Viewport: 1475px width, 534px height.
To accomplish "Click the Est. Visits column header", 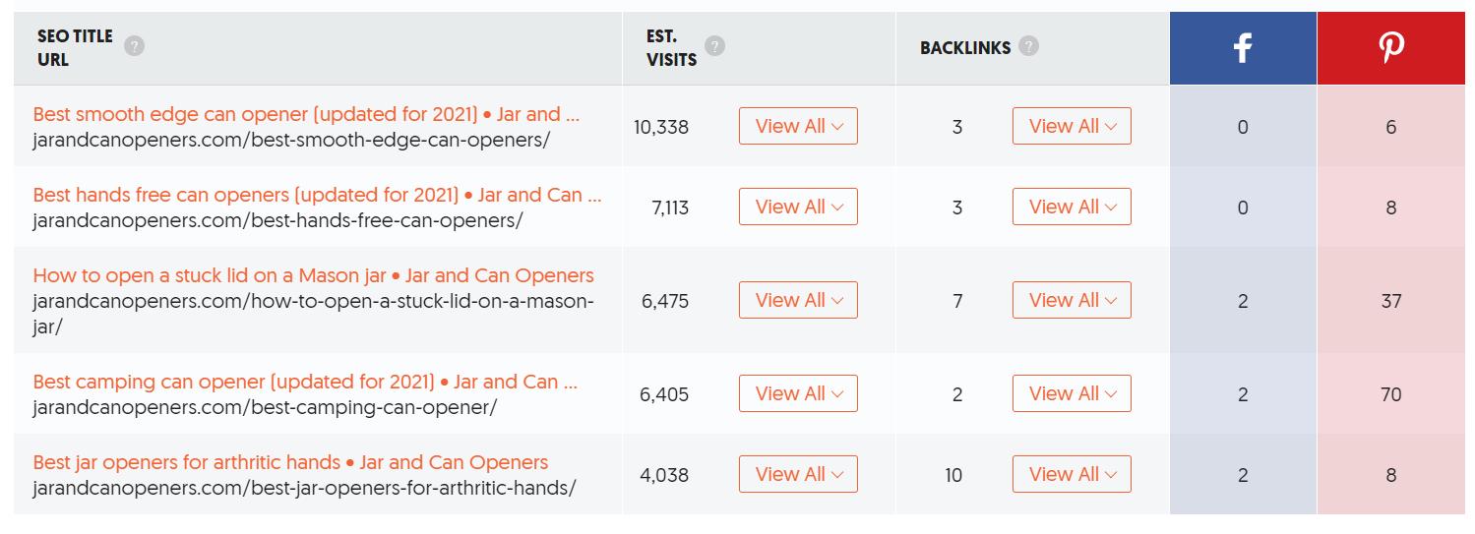I will click(671, 48).
